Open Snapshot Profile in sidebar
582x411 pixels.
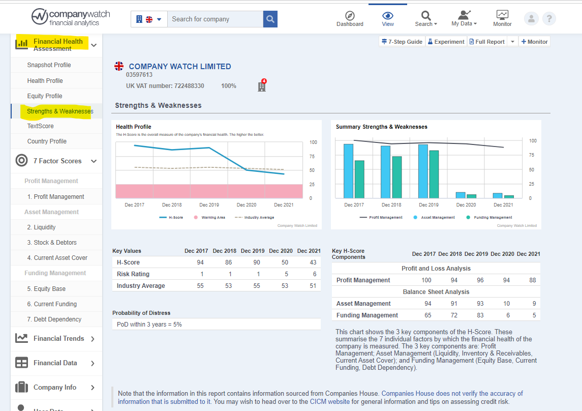49,65
